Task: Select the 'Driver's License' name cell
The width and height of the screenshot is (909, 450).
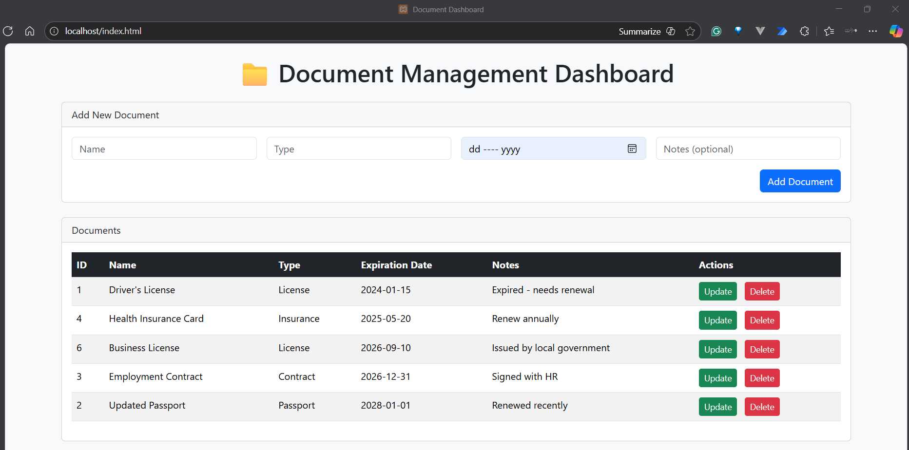Action: tap(142, 290)
